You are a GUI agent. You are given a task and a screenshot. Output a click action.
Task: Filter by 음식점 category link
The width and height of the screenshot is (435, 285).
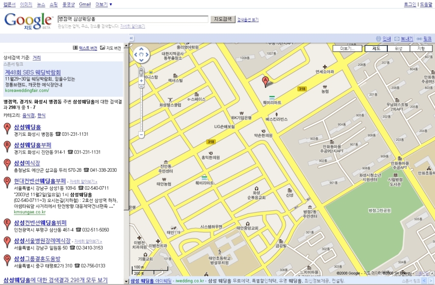pos(28,115)
